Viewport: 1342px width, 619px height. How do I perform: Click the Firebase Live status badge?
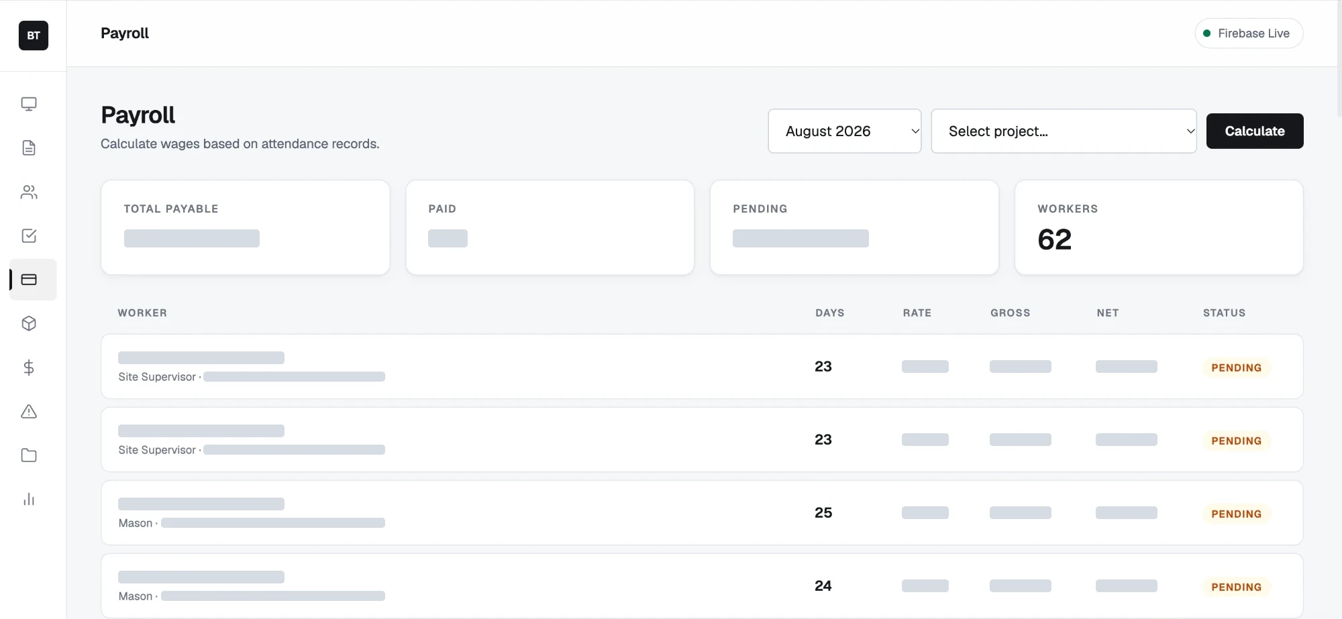point(1249,34)
